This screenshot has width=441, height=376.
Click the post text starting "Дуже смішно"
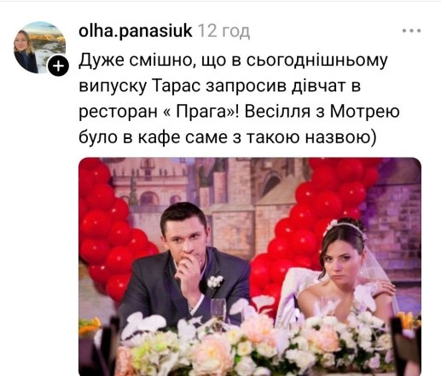[239, 99]
